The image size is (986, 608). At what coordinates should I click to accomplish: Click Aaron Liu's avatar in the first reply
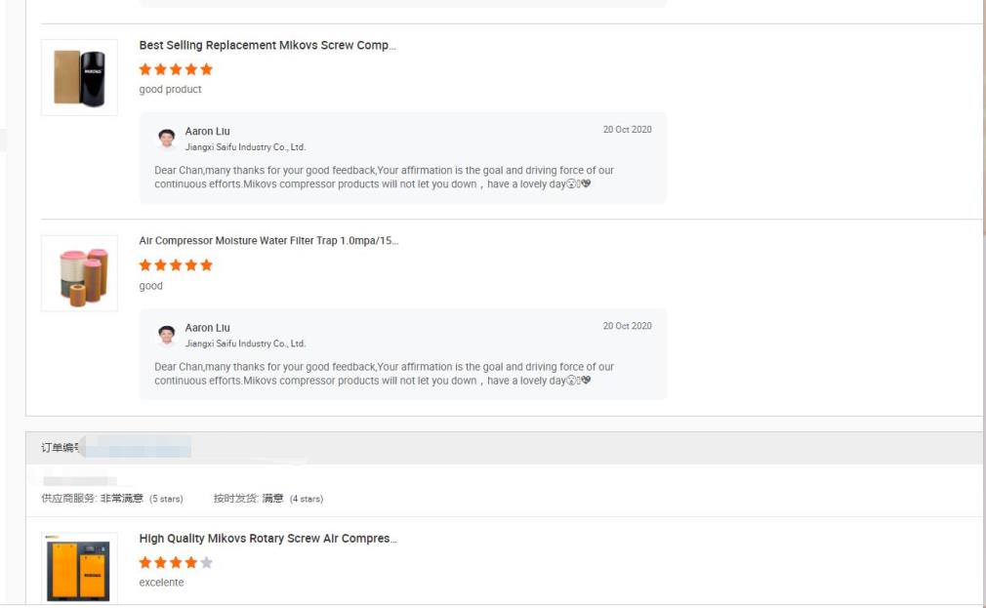[x=167, y=139]
